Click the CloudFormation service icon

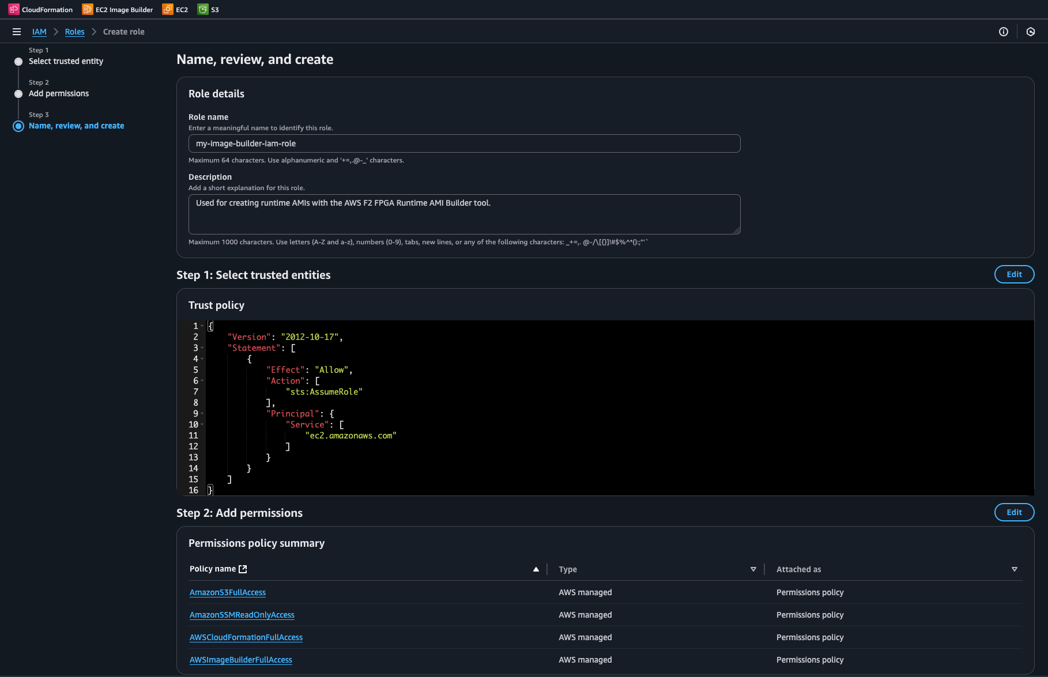pos(14,9)
